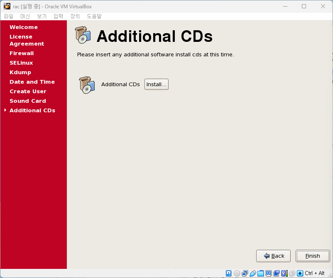The width and height of the screenshot is (333, 278).
Task: Select Additional CDs in the sidebar
Action: click(32, 110)
